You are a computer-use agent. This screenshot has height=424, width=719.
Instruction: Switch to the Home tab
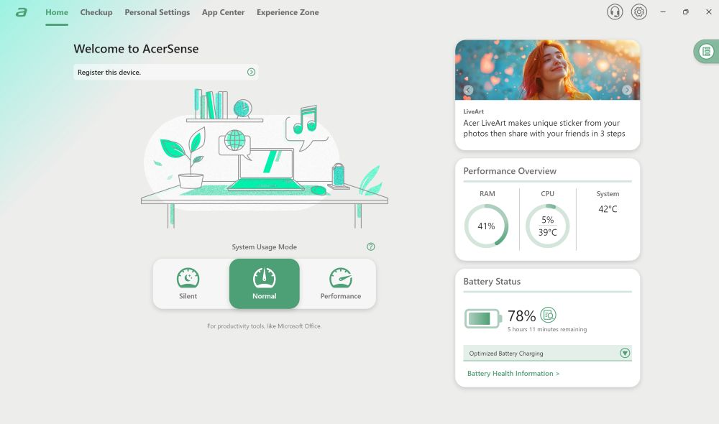tap(57, 12)
